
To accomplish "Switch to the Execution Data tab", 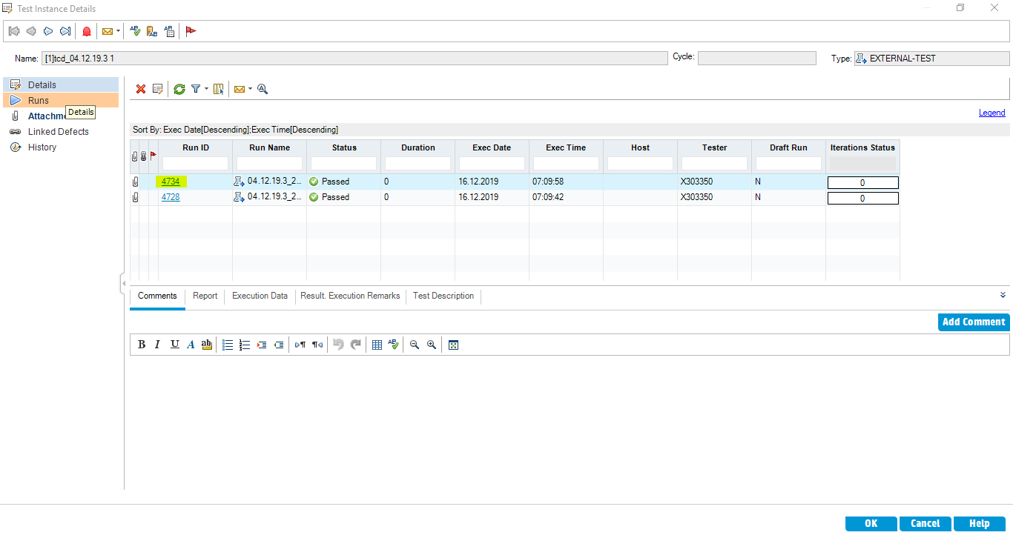I will pyautogui.click(x=260, y=296).
